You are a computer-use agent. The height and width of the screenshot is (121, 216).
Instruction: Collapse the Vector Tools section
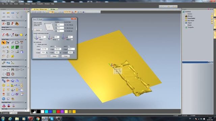coord(26,39)
